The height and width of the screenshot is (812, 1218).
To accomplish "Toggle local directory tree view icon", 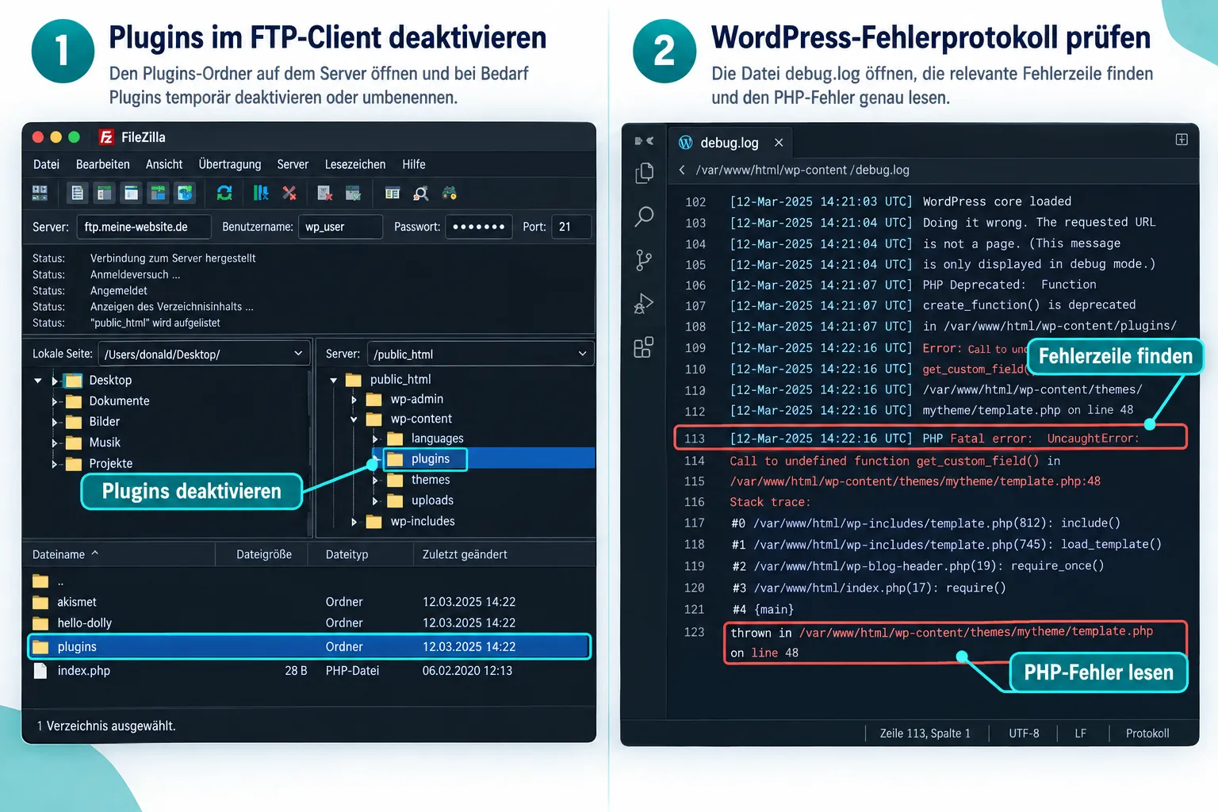I will coord(104,193).
